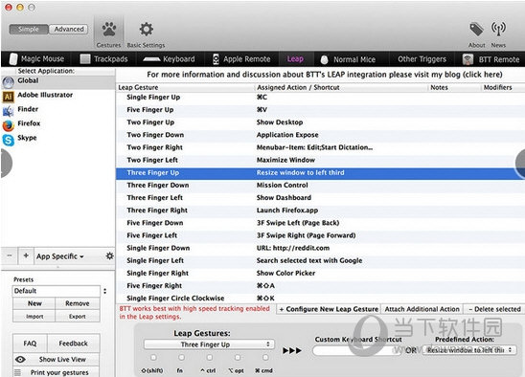Click Configure New Leap Gesture button

click(x=329, y=309)
